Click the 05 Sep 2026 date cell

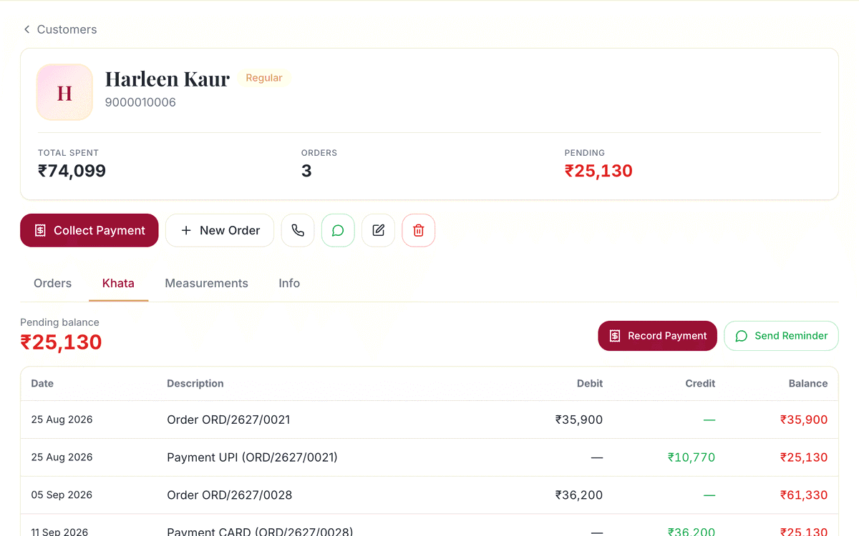tap(62, 495)
